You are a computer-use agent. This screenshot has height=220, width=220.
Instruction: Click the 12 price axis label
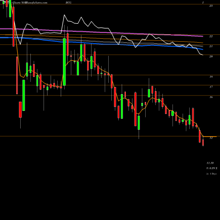(x=211, y=138)
